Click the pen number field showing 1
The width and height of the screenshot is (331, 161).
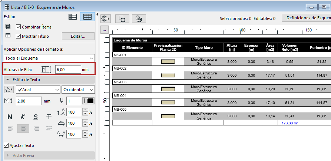pyautogui.click(x=74, y=101)
